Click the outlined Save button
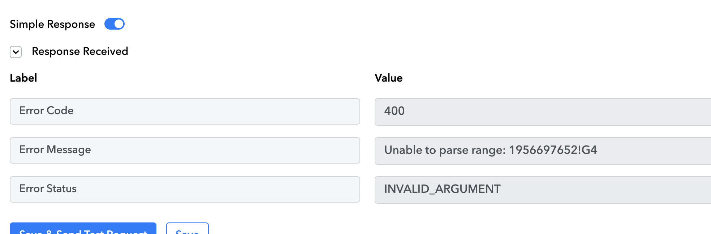711x234 pixels. pyautogui.click(x=188, y=229)
